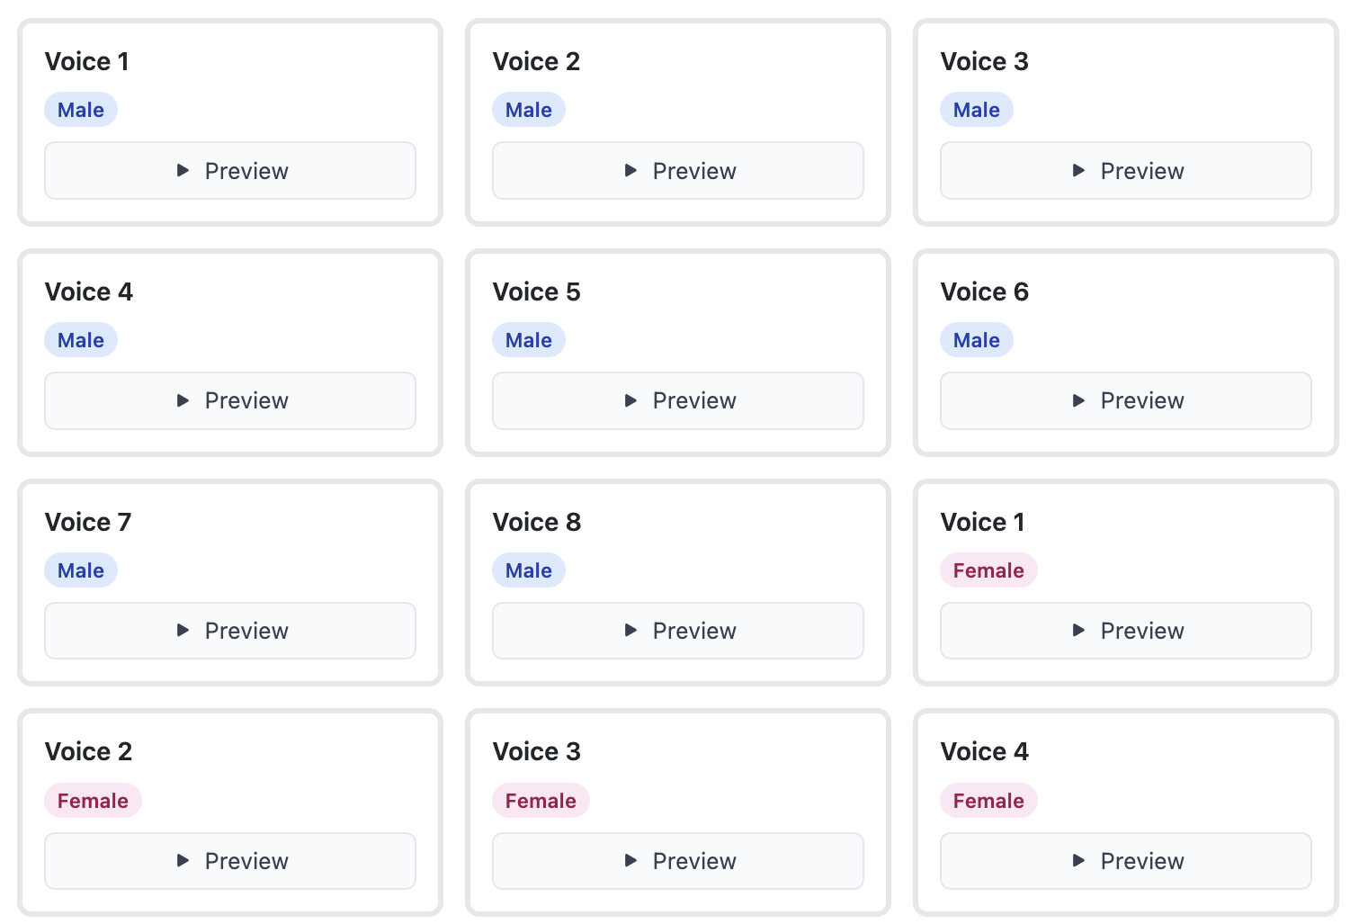Click play triangle in female Voice 4 card
This screenshot has height=924, width=1359.
pyautogui.click(x=1079, y=860)
